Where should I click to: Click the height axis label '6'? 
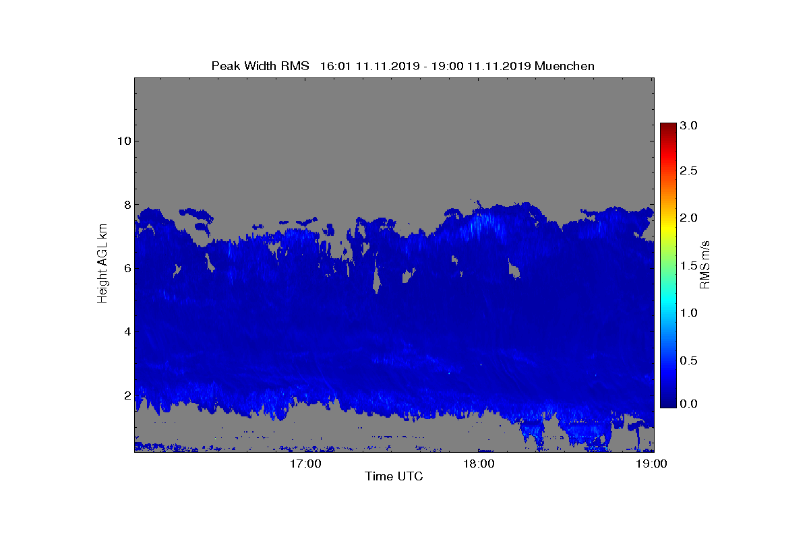126,268
